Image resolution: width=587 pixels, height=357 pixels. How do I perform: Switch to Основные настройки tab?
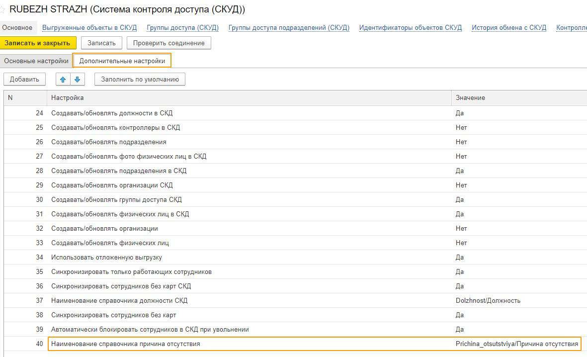tap(36, 61)
